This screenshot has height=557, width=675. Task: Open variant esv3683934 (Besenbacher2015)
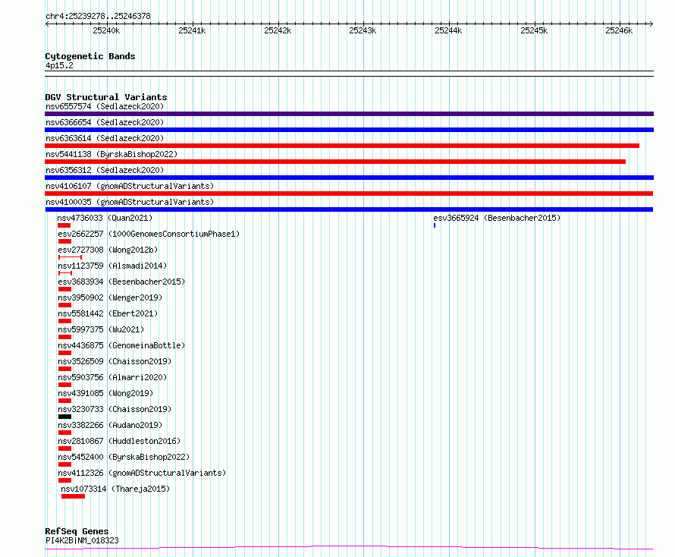(x=121, y=282)
